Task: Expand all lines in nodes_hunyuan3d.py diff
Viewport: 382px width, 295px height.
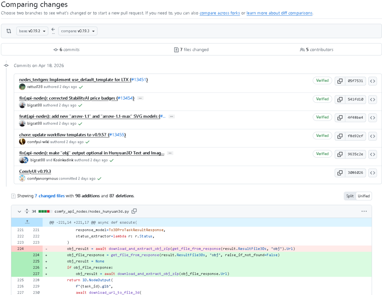Action: 27,211
